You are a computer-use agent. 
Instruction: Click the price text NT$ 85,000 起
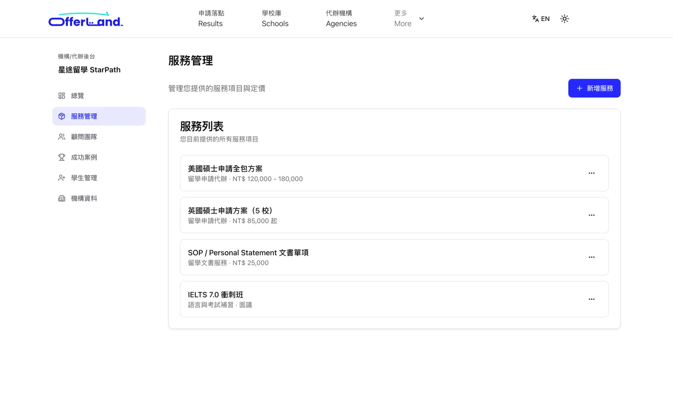tap(255, 221)
